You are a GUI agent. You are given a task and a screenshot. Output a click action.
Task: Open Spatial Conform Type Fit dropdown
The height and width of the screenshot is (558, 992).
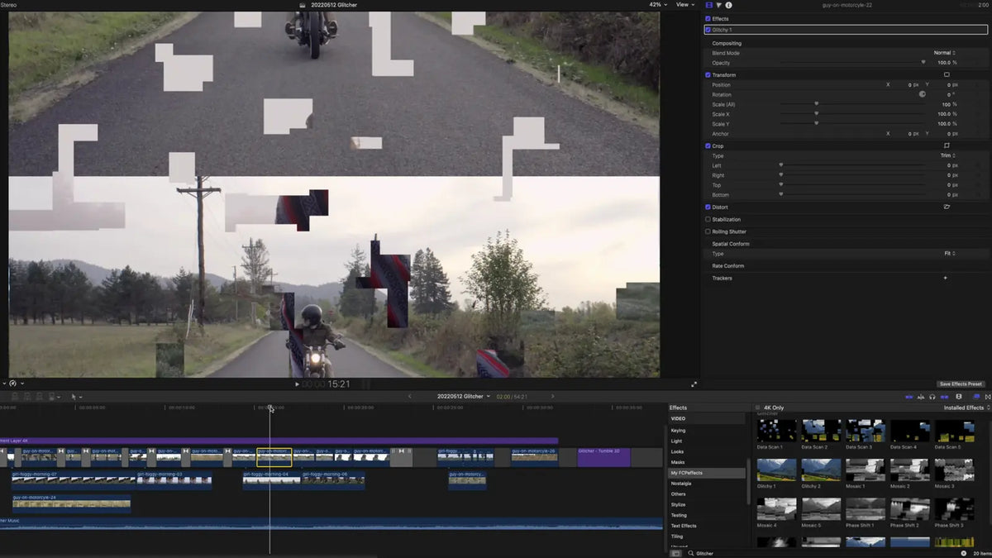click(950, 254)
